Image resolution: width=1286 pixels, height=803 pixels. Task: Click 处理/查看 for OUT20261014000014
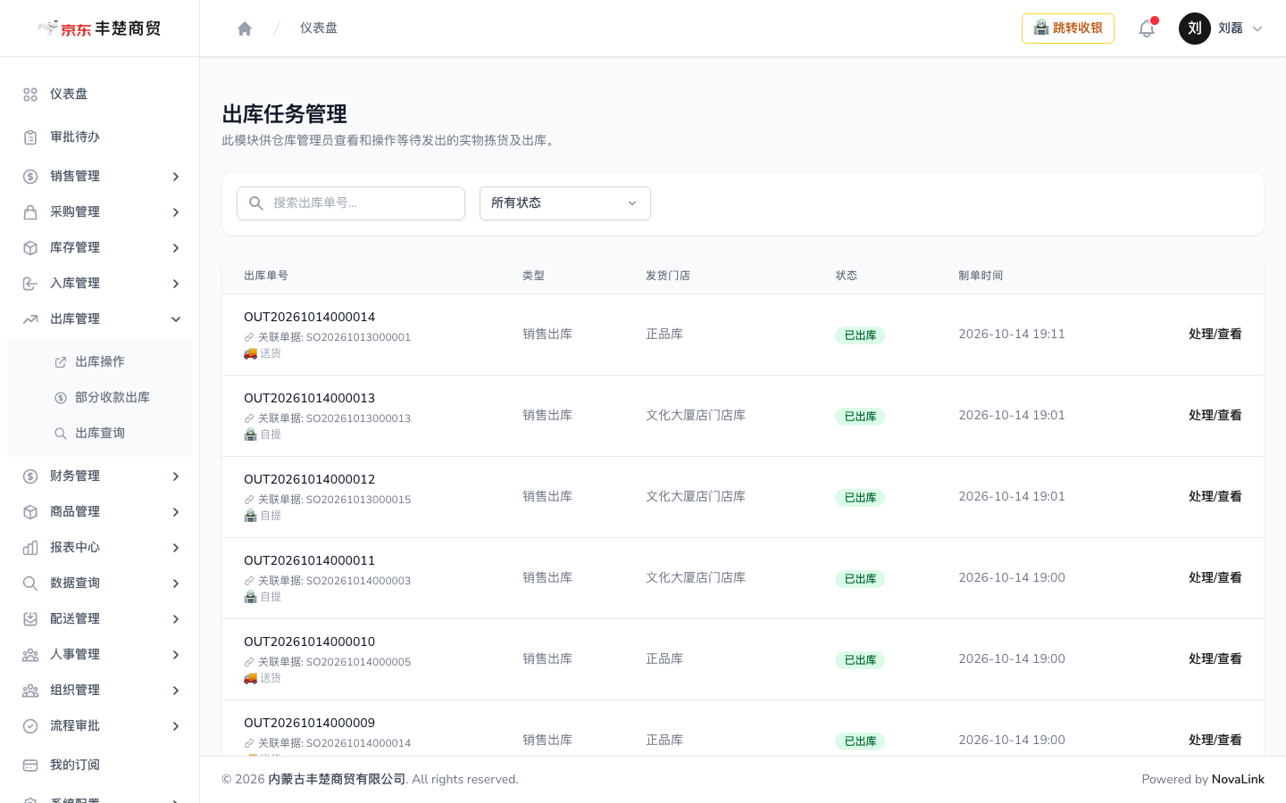click(x=1215, y=335)
